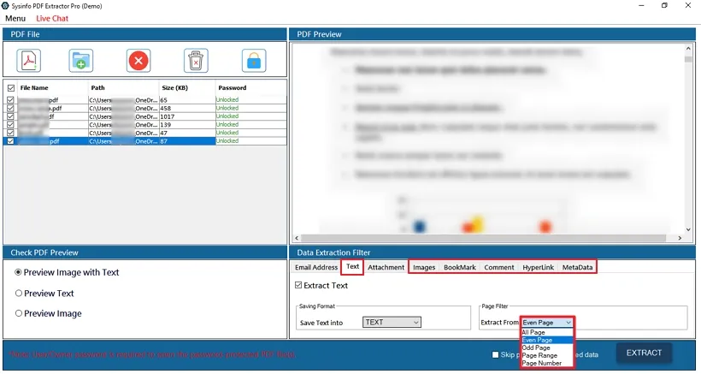The height and width of the screenshot is (374, 701).
Task: Uncheck the file row sized 1017 KB
Action: (11, 116)
